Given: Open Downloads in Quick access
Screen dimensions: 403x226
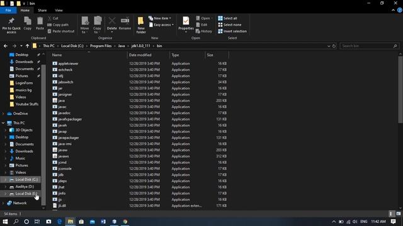Looking at the screenshot, I should point(24,62).
